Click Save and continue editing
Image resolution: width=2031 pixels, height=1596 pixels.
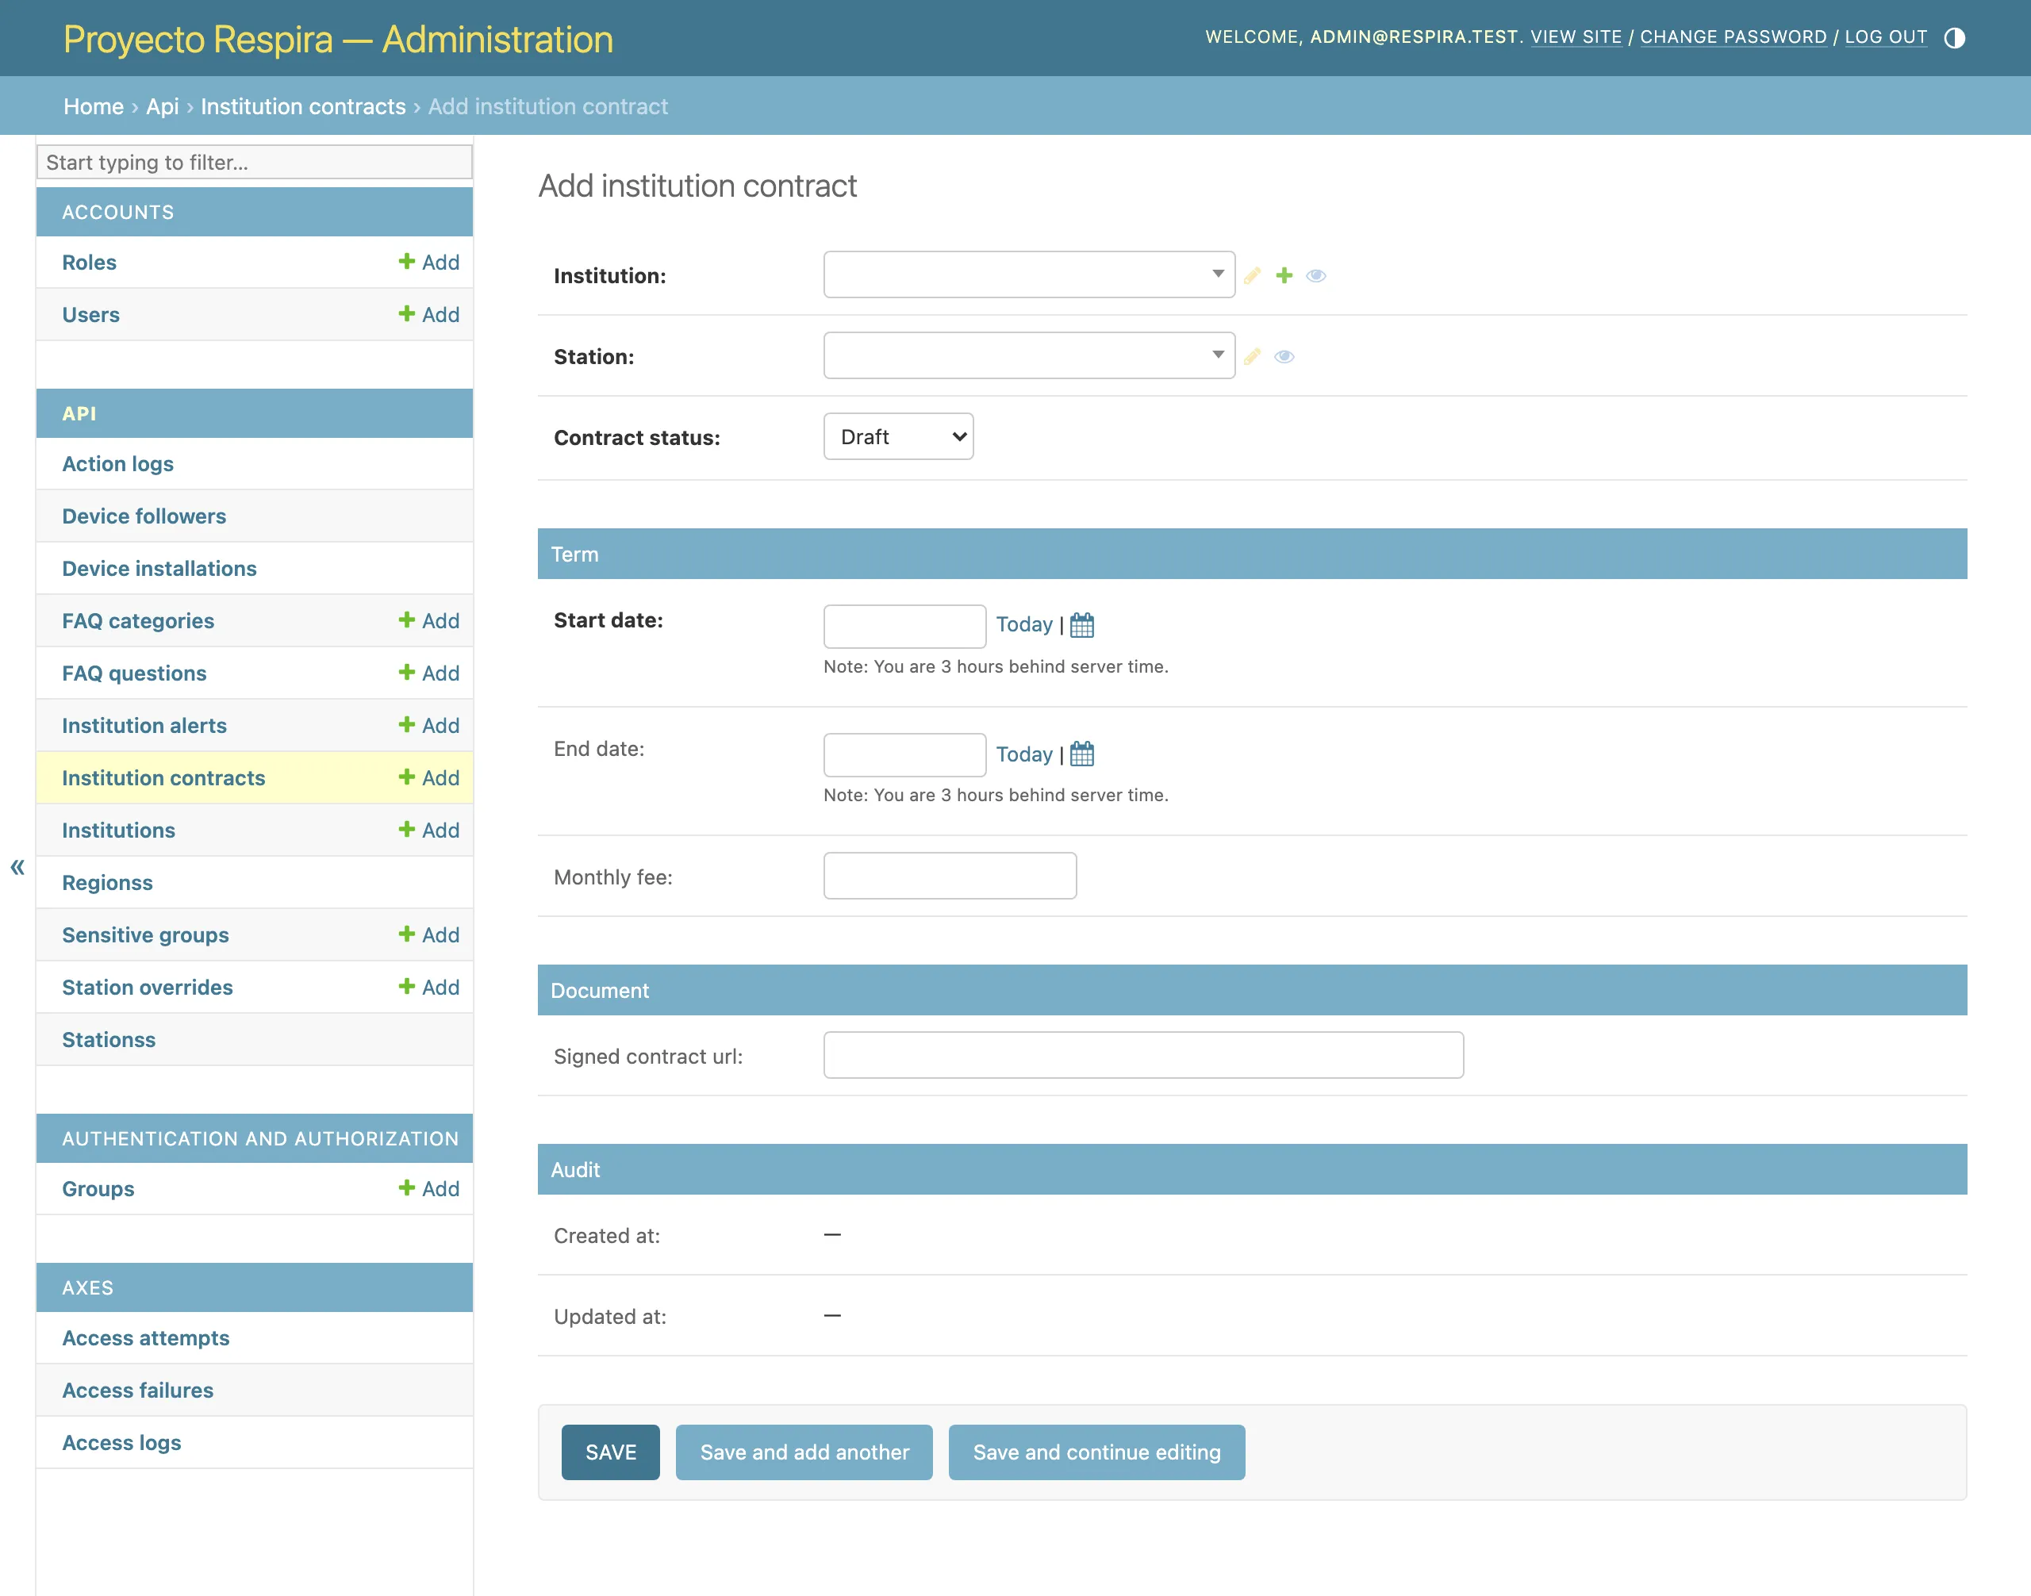click(x=1096, y=1452)
